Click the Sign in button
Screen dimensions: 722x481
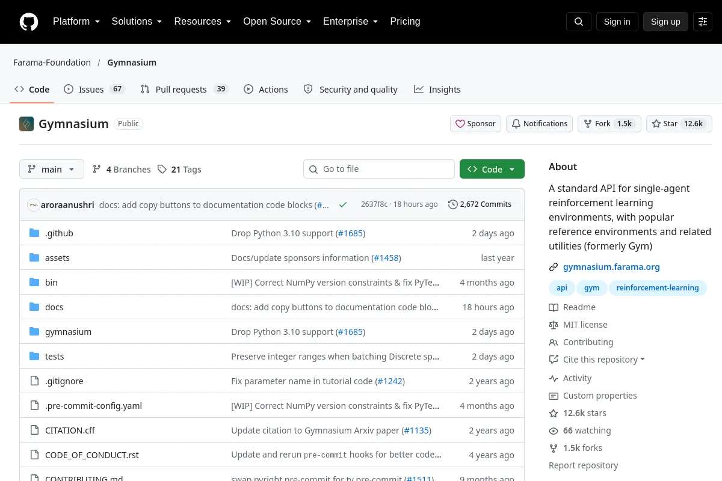617,22
